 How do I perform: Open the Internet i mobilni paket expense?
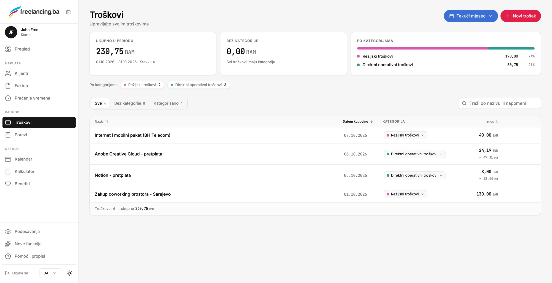point(132,135)
